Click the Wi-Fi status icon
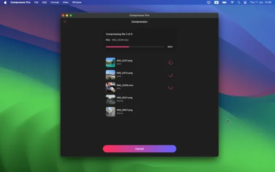275x172 pixels. click(x=232, y=2)
